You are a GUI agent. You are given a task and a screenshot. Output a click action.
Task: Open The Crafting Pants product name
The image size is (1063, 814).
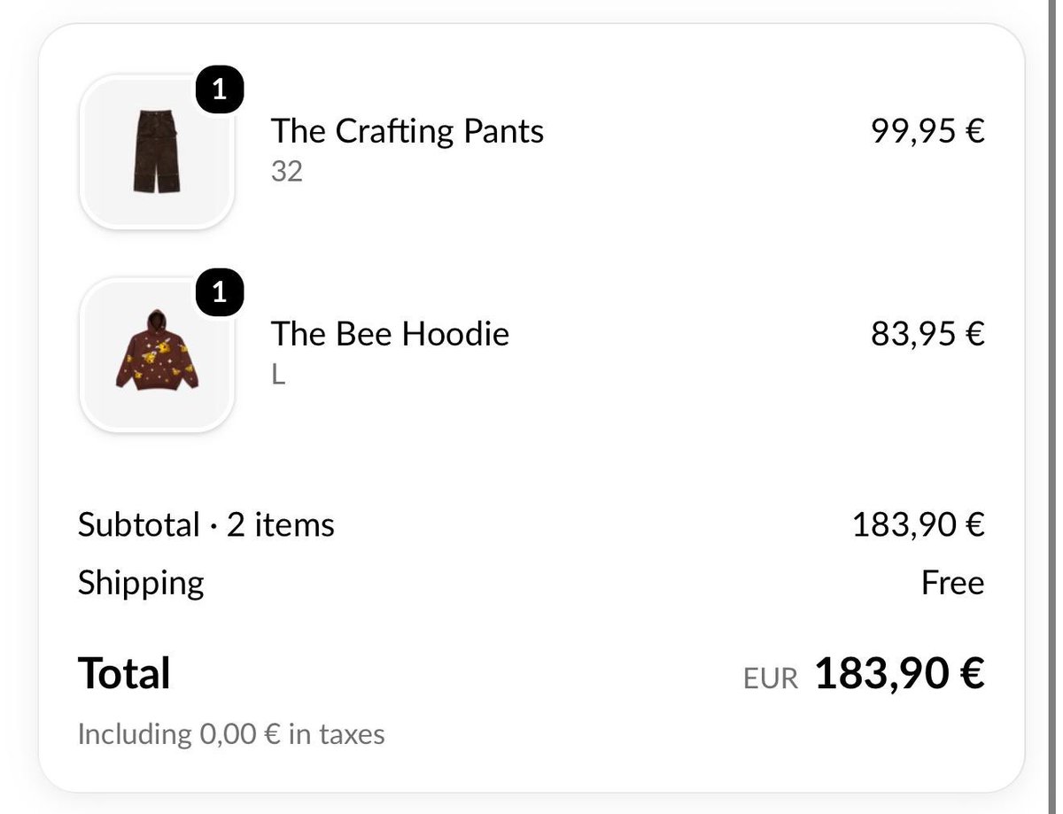[407, 131]
